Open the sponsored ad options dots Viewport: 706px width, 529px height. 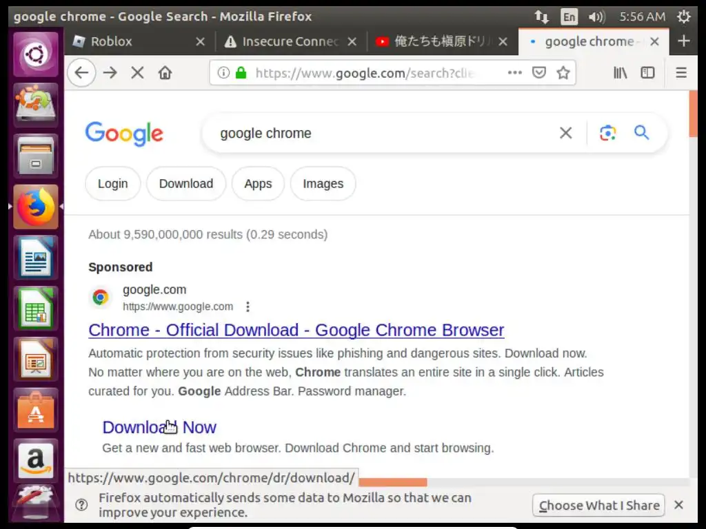point(248,307)
